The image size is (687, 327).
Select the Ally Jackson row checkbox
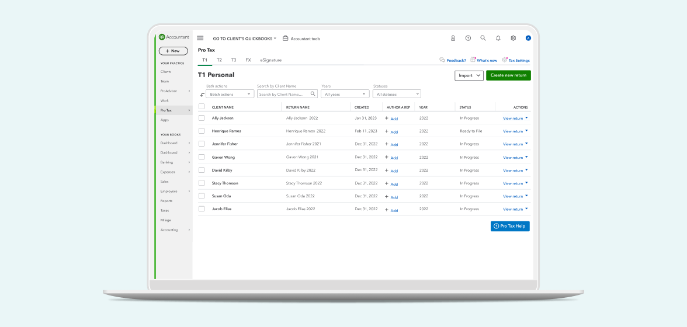point(202,118)
